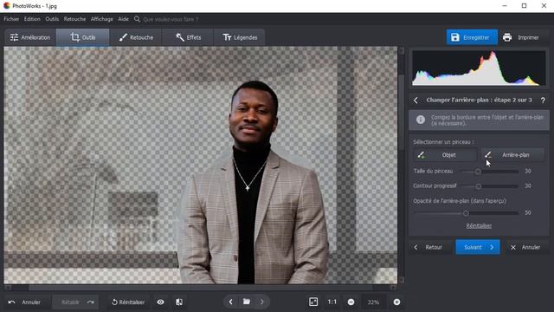
Task: Click the Réinitialiser link in side panel
Action: (x=479, y=225)
